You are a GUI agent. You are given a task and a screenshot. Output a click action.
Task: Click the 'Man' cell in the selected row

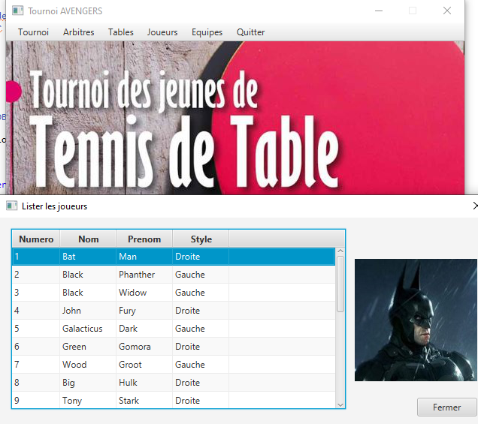(144, 257)
